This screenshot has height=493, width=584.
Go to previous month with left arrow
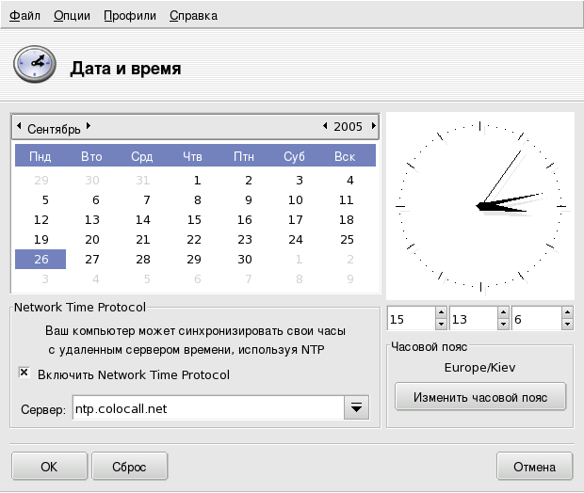pyautogui.click(x=20, y=126)
